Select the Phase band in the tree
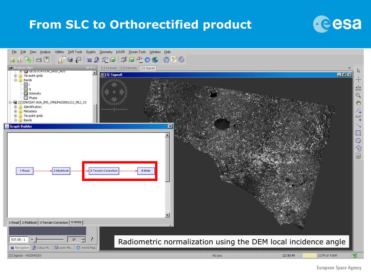The height and width of the screenshot is (278, 371). coord(33,98)
